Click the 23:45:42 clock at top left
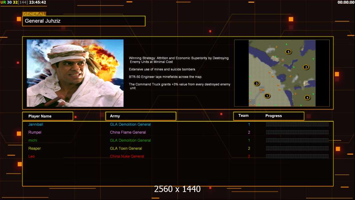Viewport: 355px width, 200px height. (x=38, y=2)
